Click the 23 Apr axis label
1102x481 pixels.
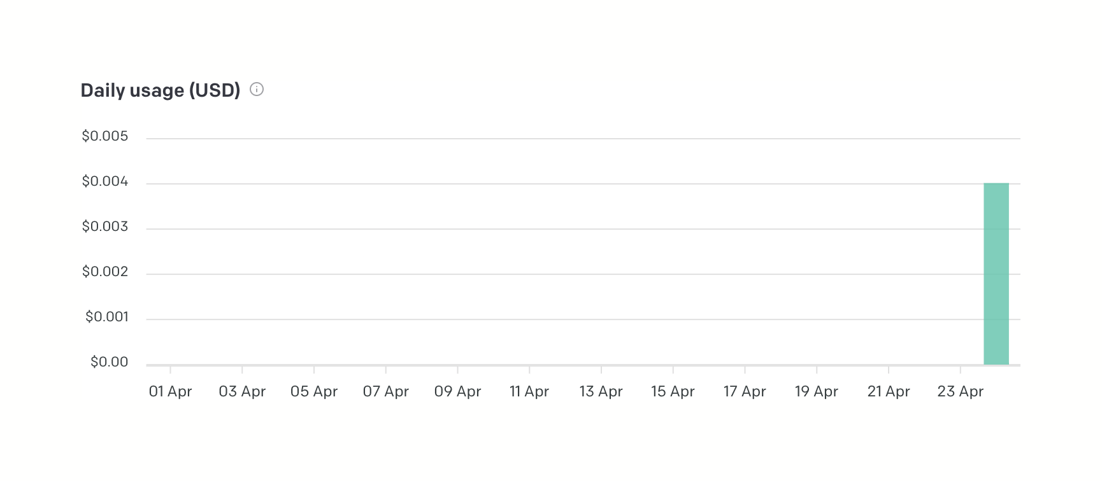pos(960,391)
